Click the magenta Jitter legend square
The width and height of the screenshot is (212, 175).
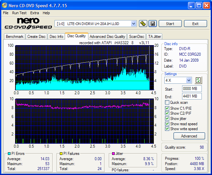(113, 154)
